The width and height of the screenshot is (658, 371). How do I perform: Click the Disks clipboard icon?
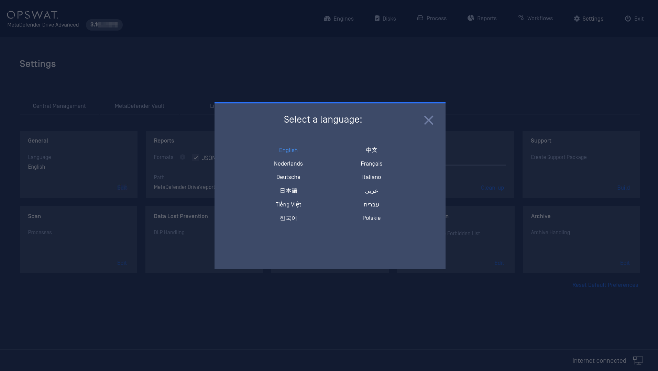(x=377, y=18)
